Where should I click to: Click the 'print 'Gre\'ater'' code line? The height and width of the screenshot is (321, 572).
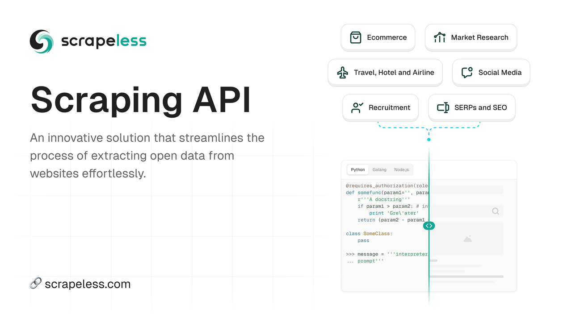coord(394,213)
